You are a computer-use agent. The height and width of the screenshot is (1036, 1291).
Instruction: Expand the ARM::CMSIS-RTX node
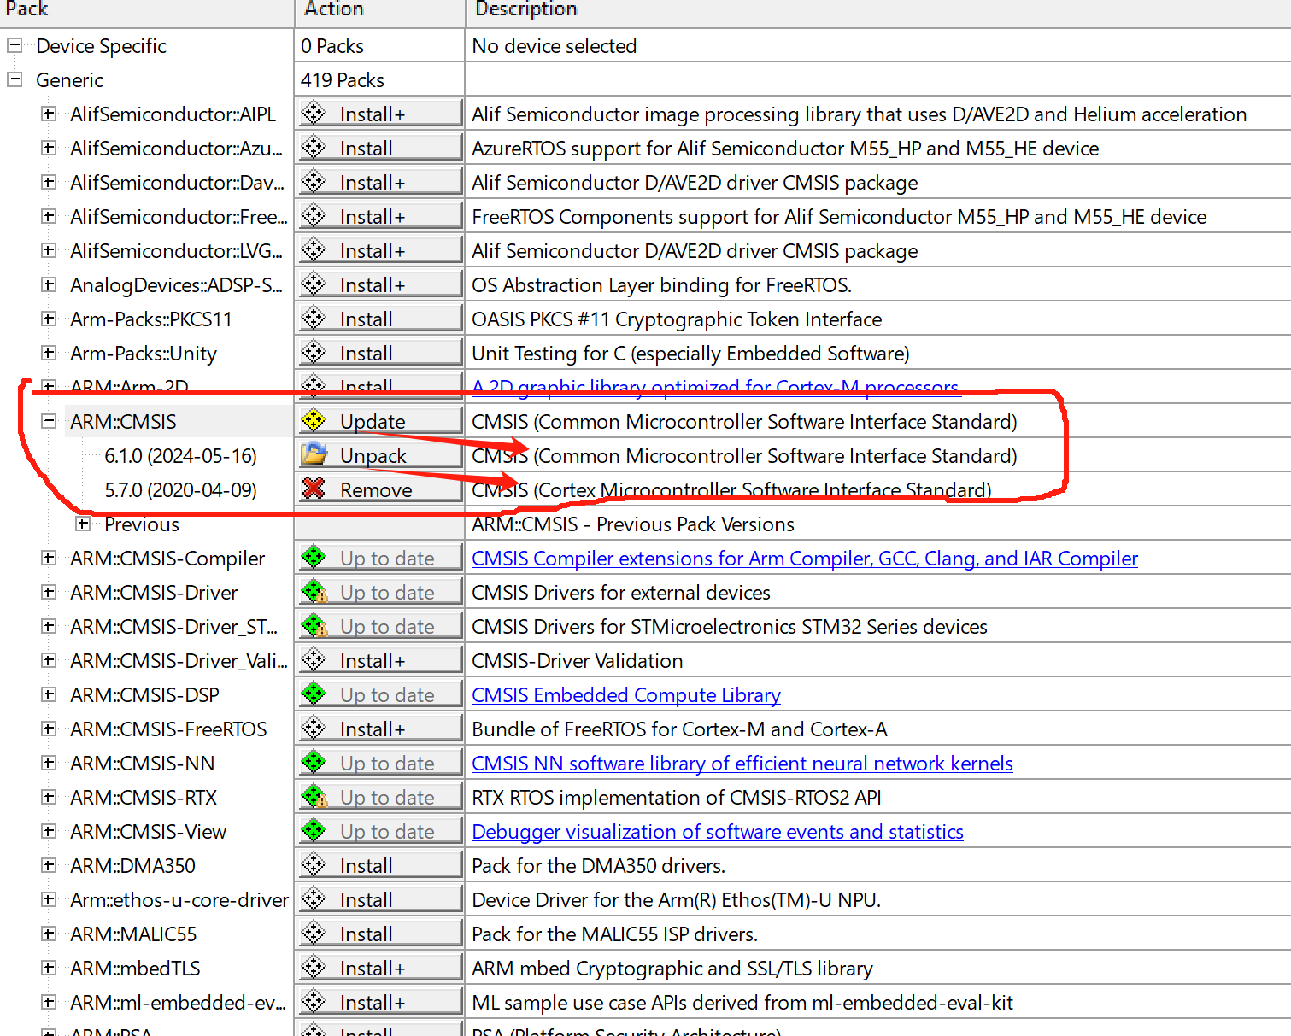coord(49,797)
